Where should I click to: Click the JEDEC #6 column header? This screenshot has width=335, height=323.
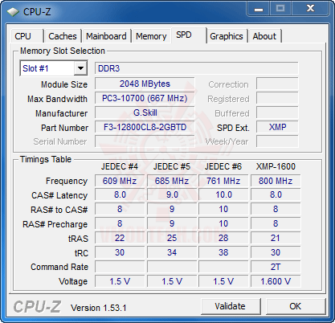click(x=223, y=166)
